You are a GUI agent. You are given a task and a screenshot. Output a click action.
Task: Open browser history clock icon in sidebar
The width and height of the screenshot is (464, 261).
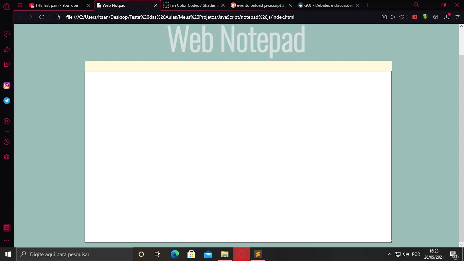6,142
